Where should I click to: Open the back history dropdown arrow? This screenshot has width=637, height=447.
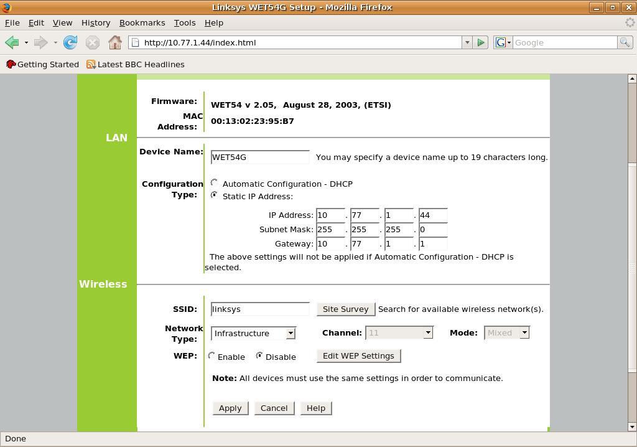coord(26,42)
